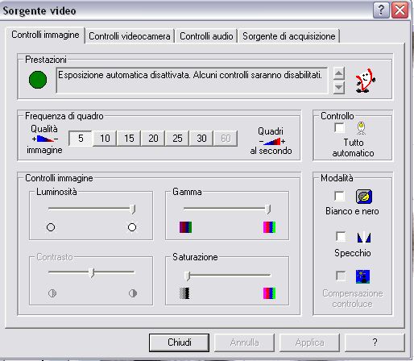Click the Chiudi button
Image resolution: width=414 pixels, height=361 pixels.
(179, 342)
